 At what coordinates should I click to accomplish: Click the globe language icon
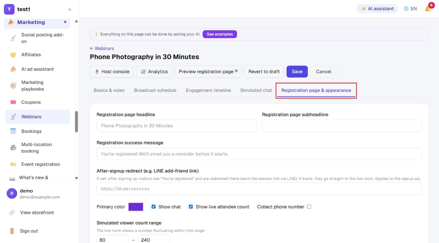pyautogui.click(x=406, y=9)
